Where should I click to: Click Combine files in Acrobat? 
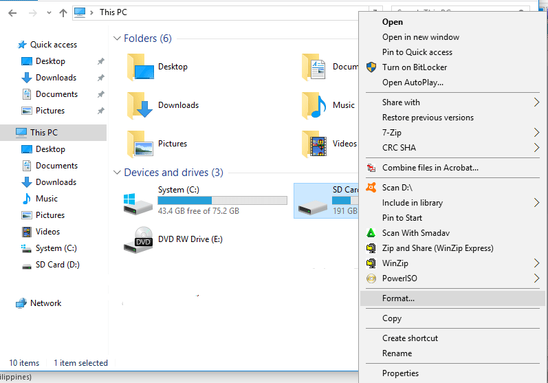click(x=430, y=167)
